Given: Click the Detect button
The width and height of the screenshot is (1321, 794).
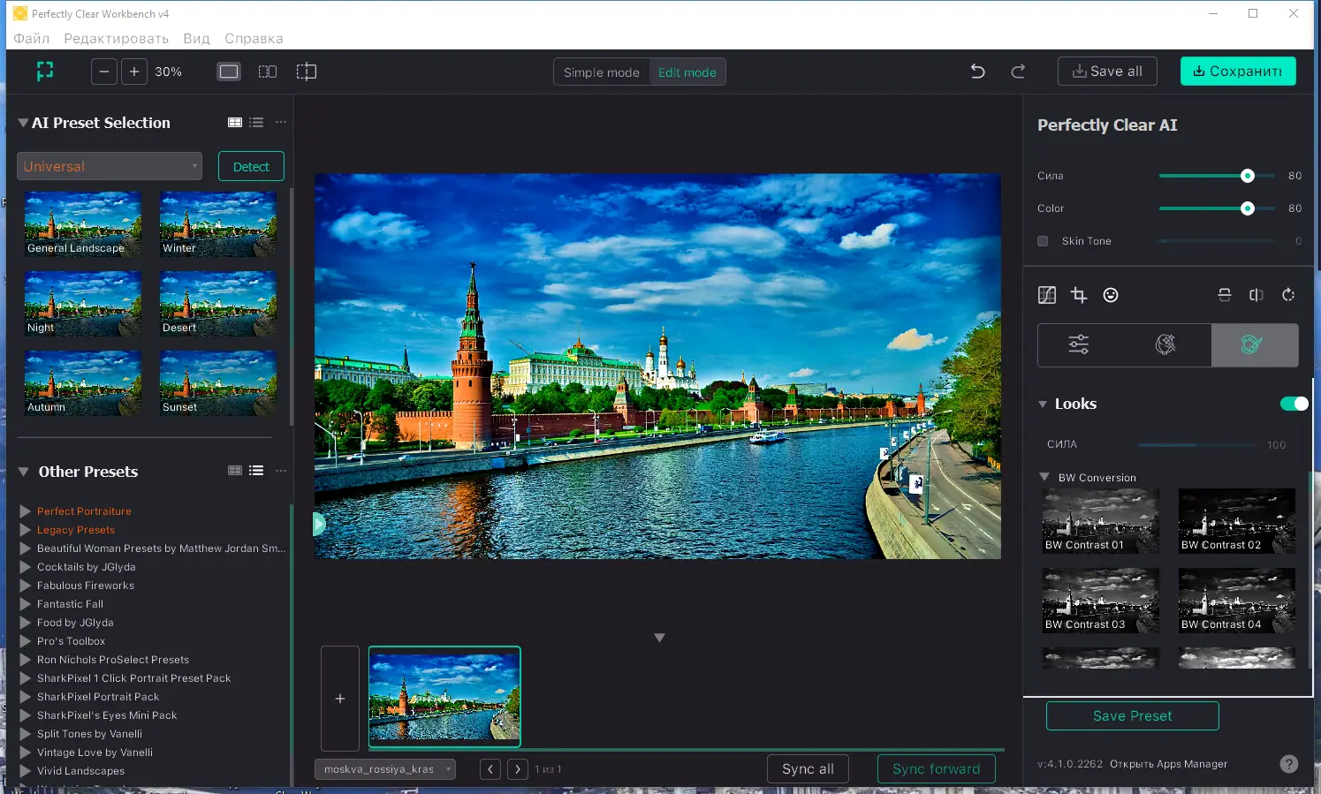Looking at the screenshot, I should [x=251, y=166].
